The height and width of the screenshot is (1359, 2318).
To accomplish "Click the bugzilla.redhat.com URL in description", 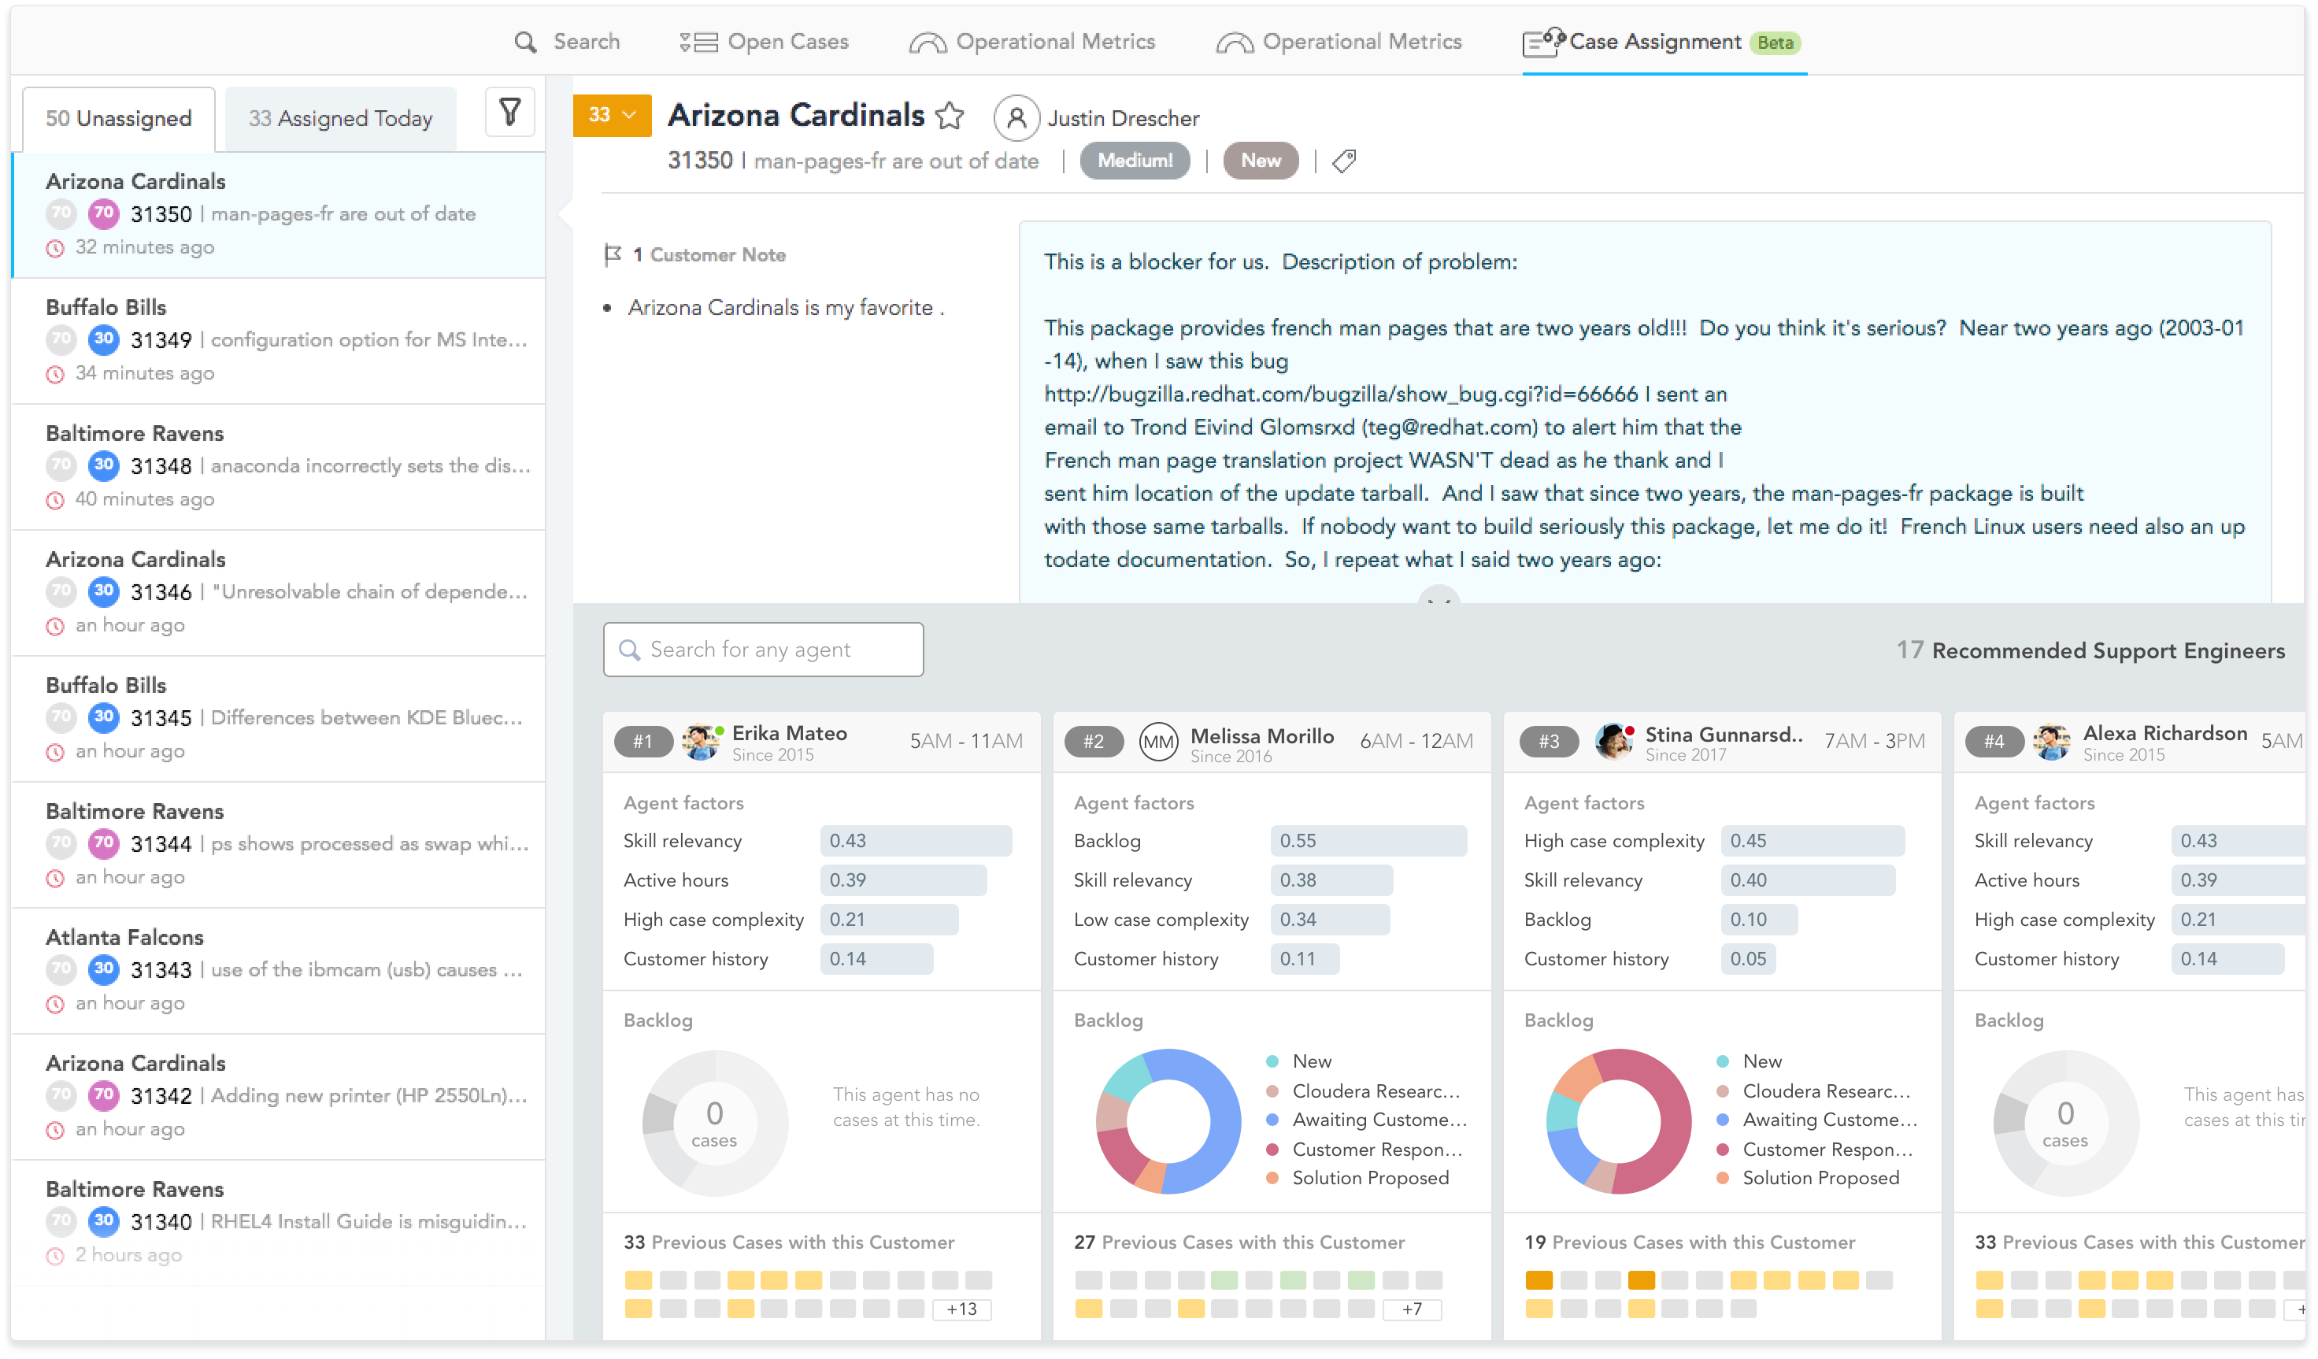I will click(x=1340, y=394).
